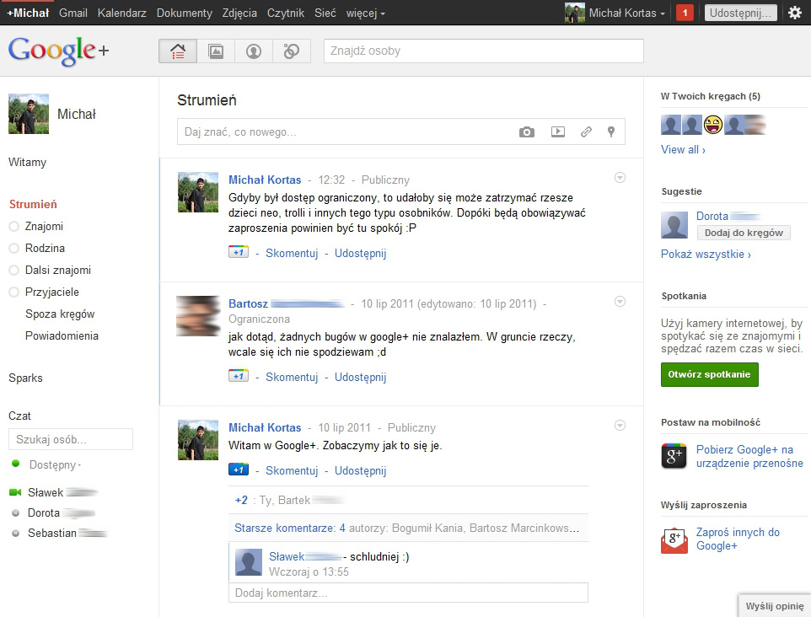The image size is (811, 617).
Task: Click the 'Znajdź osoby' search field
Action: coord(483,51)
